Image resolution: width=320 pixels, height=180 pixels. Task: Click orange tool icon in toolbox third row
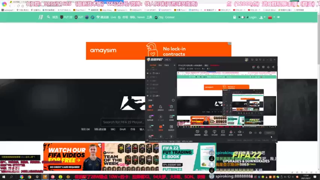pyautogui.click(x=161, y=128)
